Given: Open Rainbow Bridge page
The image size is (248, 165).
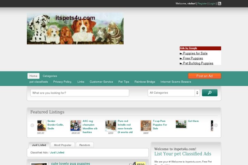Looking at the screenshot, I should coord(145,82).
